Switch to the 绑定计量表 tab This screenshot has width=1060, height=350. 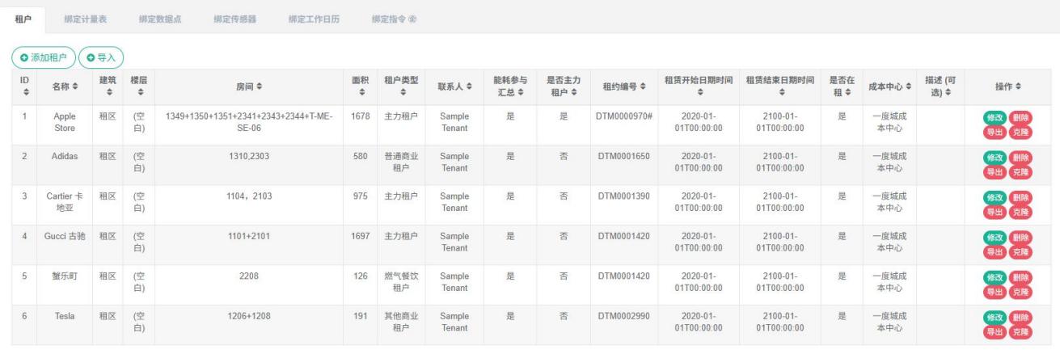click(85, 19)
